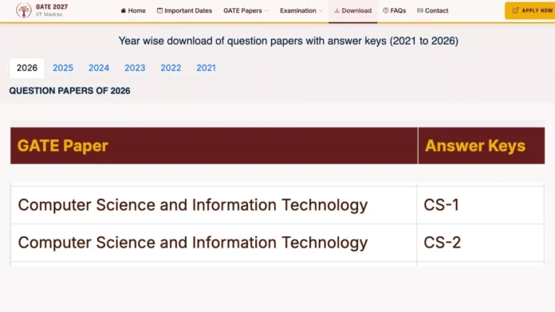Image resolution: width=555 pixels, height=312 pixels.
Task: Click the 'IIT Madras' subtitle text
Action: [x=49, y=14]
